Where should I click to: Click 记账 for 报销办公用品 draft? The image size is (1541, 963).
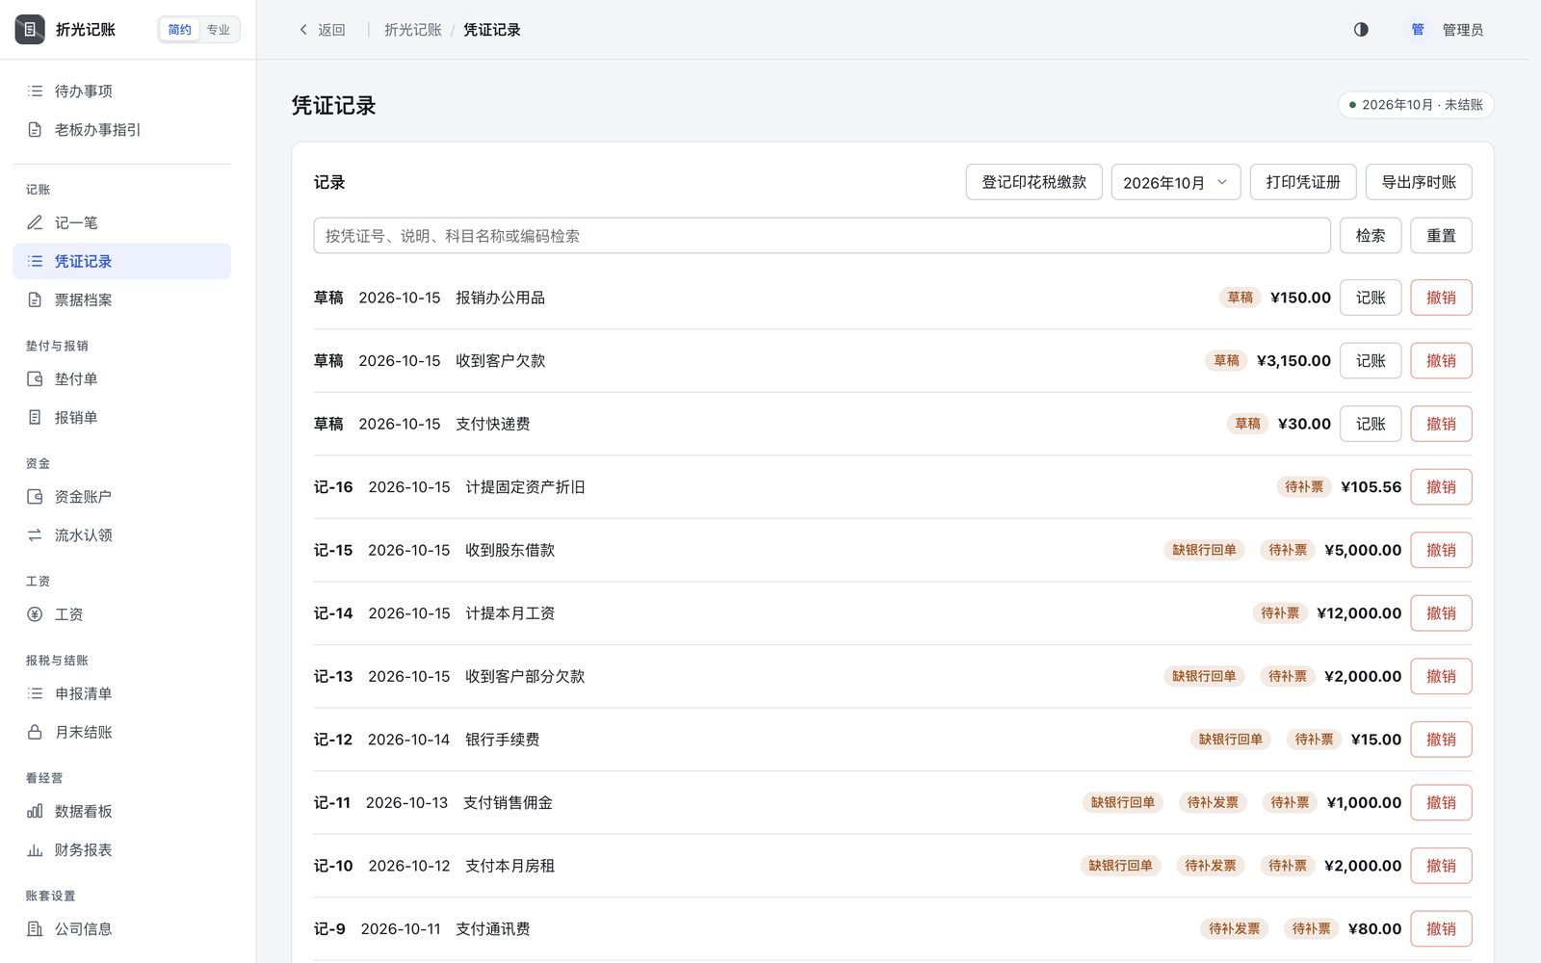[x=1371, y=298]
